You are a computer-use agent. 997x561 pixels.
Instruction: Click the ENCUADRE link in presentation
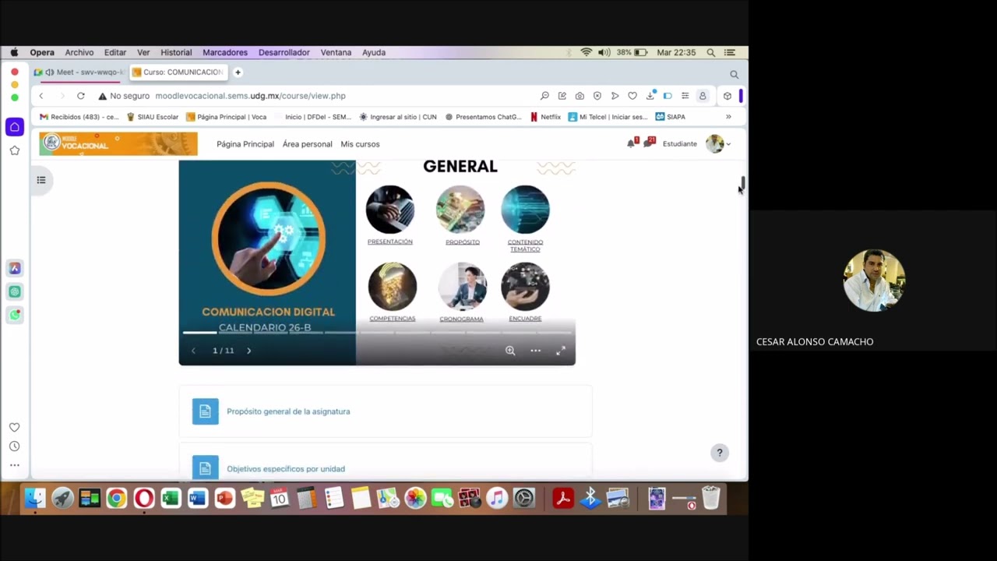525,319
